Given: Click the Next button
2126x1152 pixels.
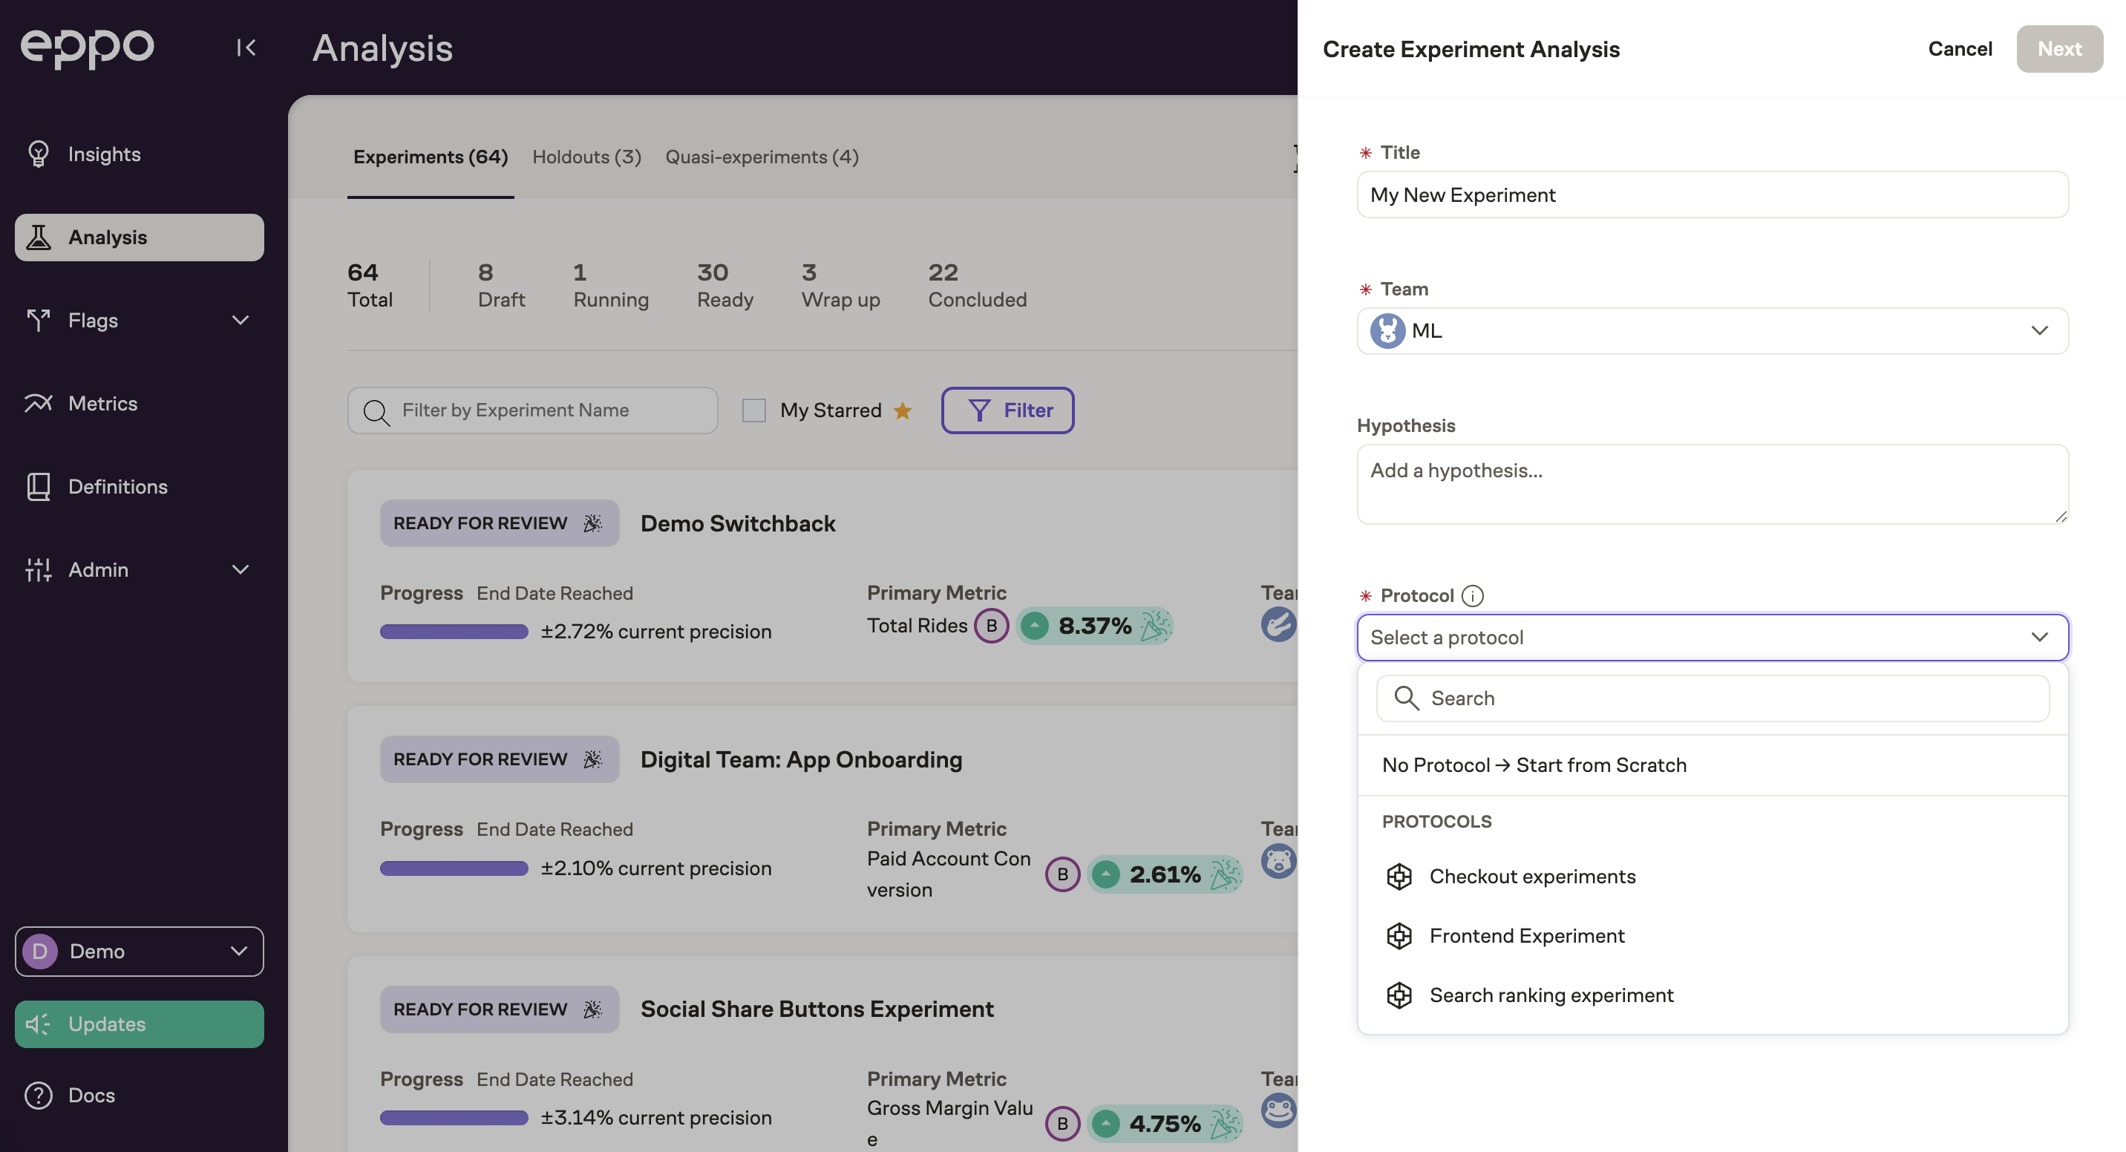Looking at the screenshot, I should (2058, 49).
